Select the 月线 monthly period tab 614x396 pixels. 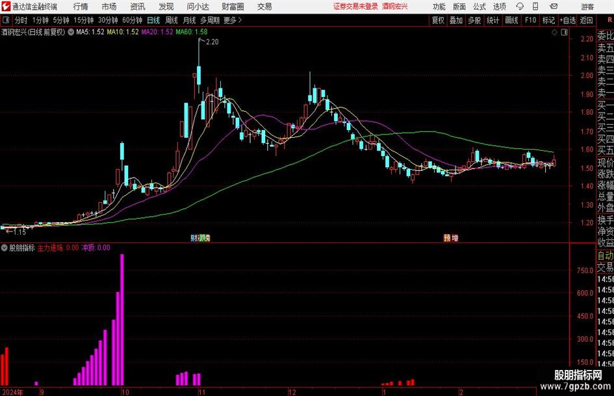[x=189, y=20]
